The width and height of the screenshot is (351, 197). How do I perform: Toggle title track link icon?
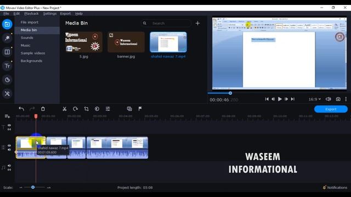[x=9, y=129]
